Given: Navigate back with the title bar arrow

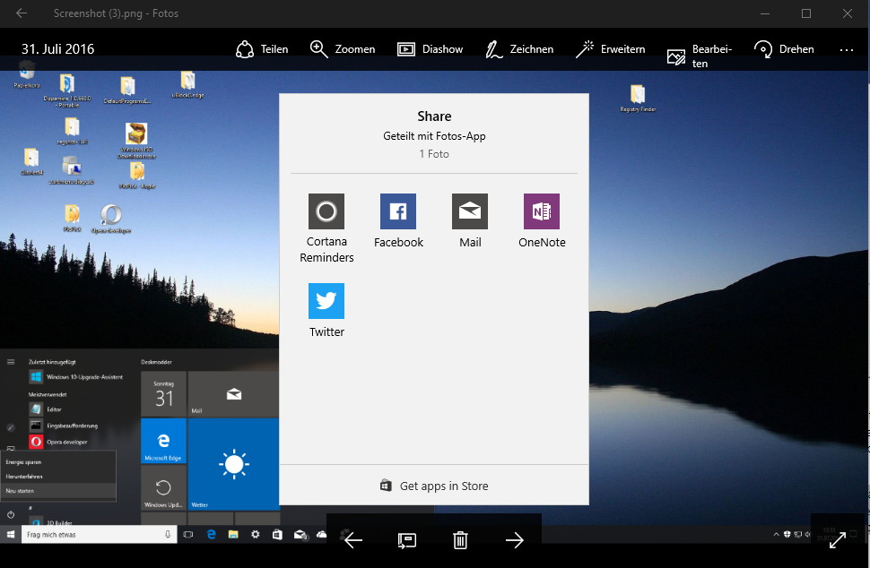Looking at the screenshot, I should 22,13.
